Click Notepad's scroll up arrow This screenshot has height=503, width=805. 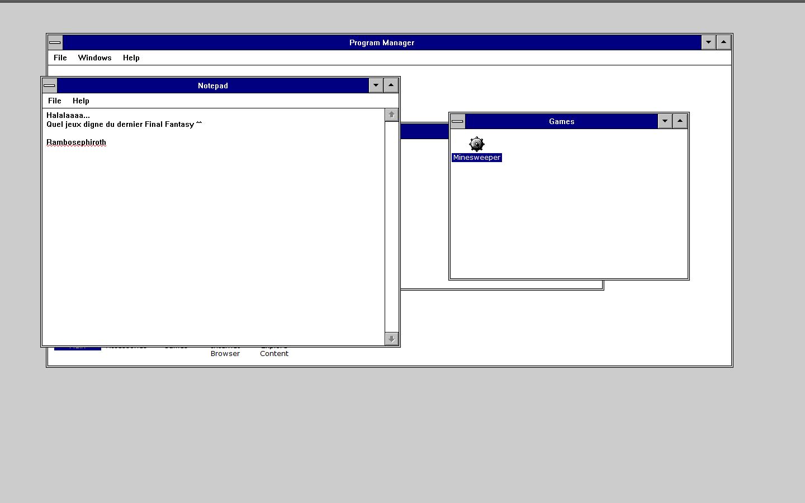coord(391,115)
